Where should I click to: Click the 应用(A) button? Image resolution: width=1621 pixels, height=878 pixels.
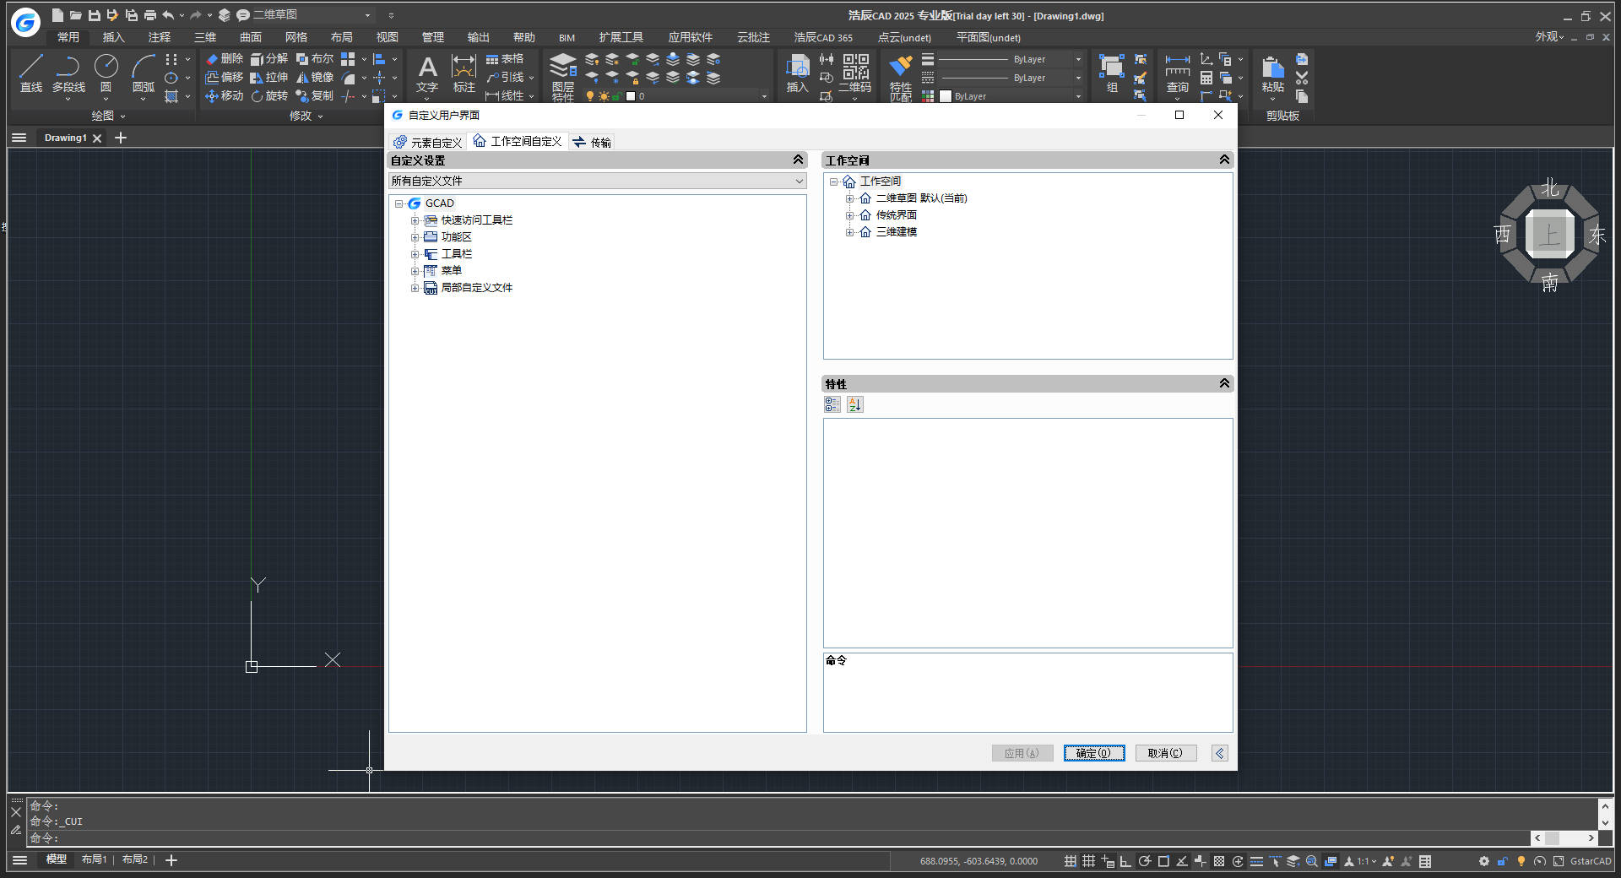(1022, 753)
